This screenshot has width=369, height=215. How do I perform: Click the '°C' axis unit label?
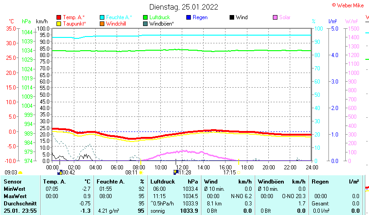11,21
